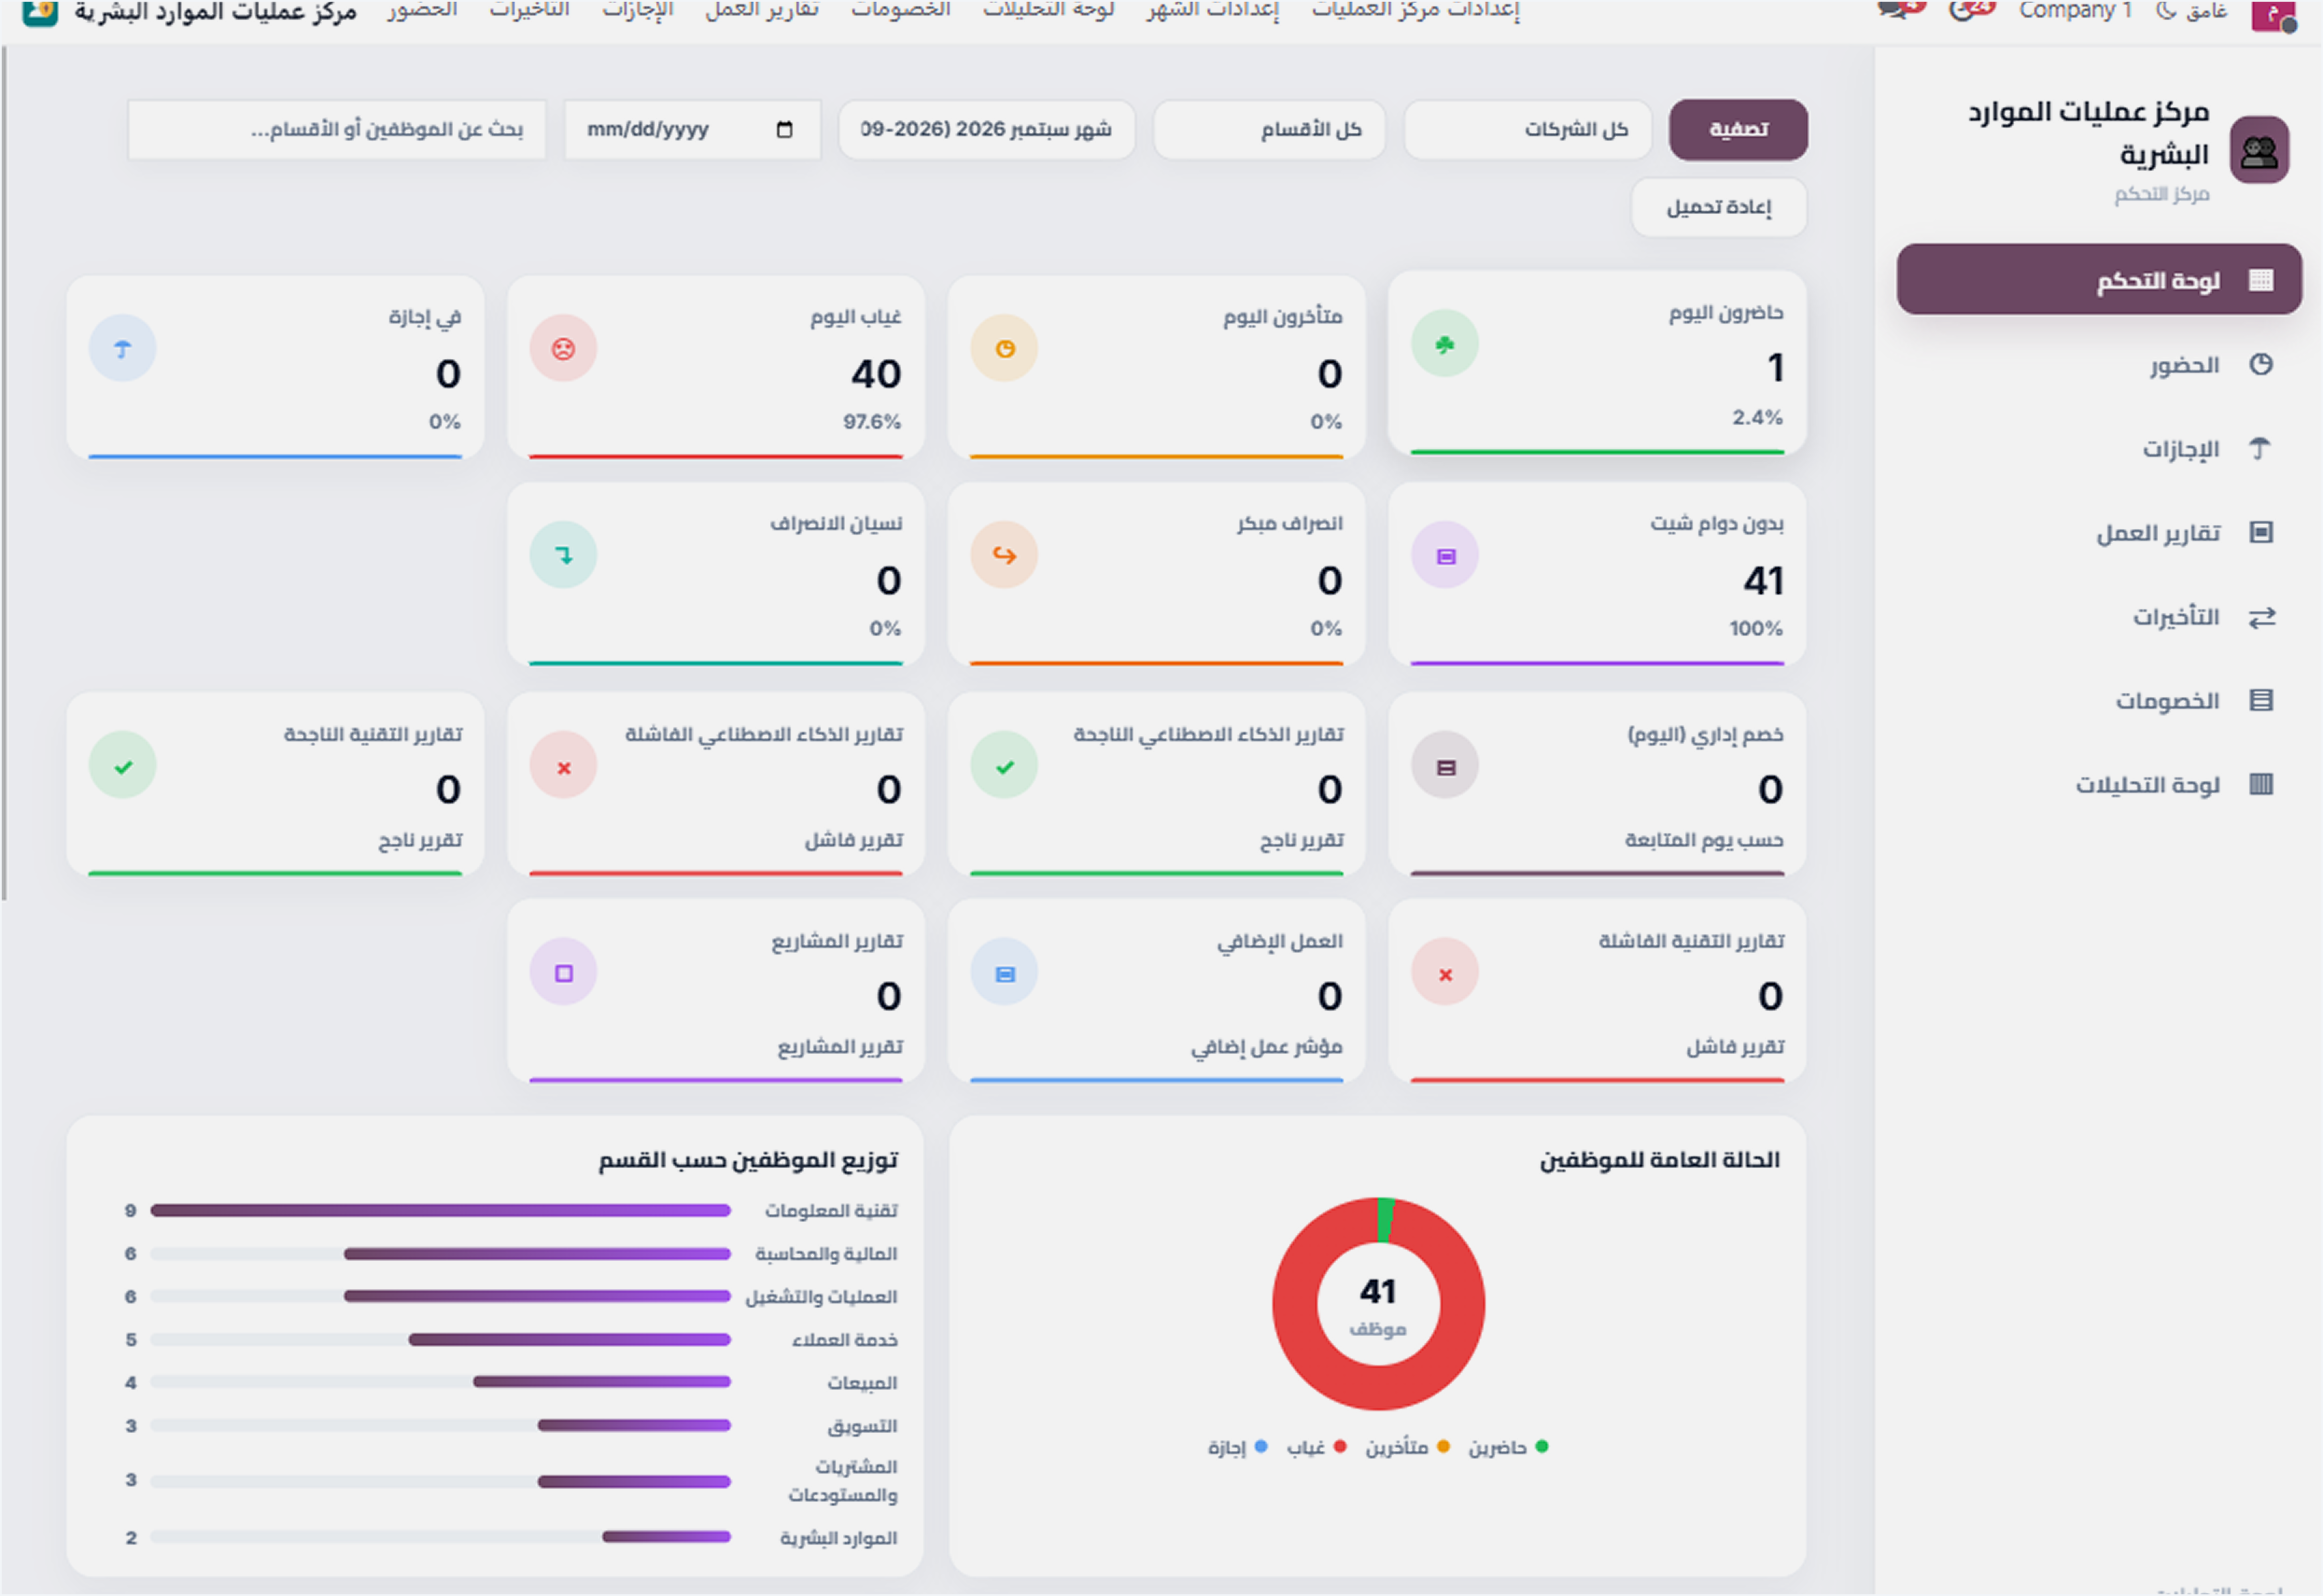Click the people logo icon in sidebar header
This screenshot has height=1596, width=2323.
(x=2259, y=150)
